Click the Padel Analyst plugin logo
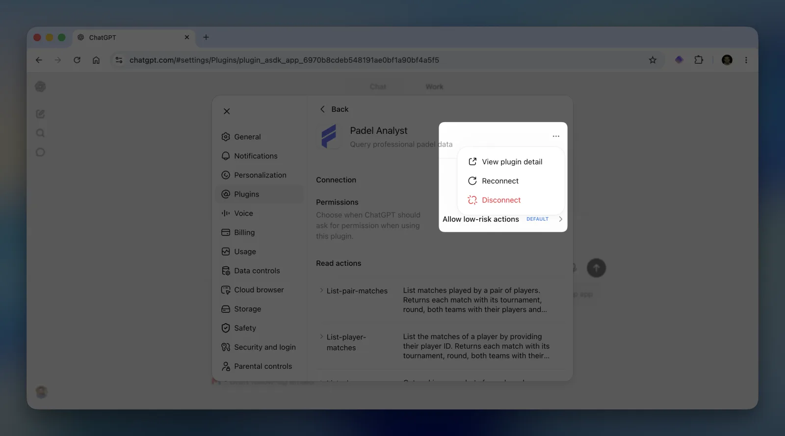The width and height of the screenshot is (785, 436). [x=329, y=136]
